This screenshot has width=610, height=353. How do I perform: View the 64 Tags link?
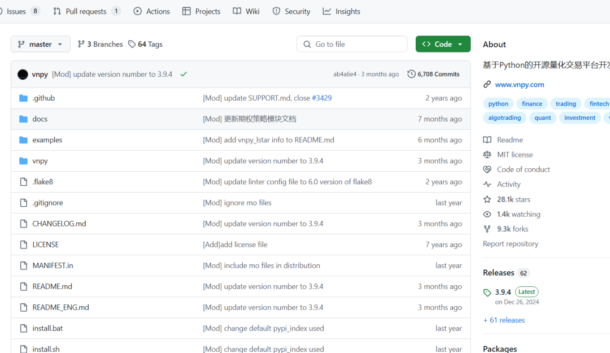(146, 45)
